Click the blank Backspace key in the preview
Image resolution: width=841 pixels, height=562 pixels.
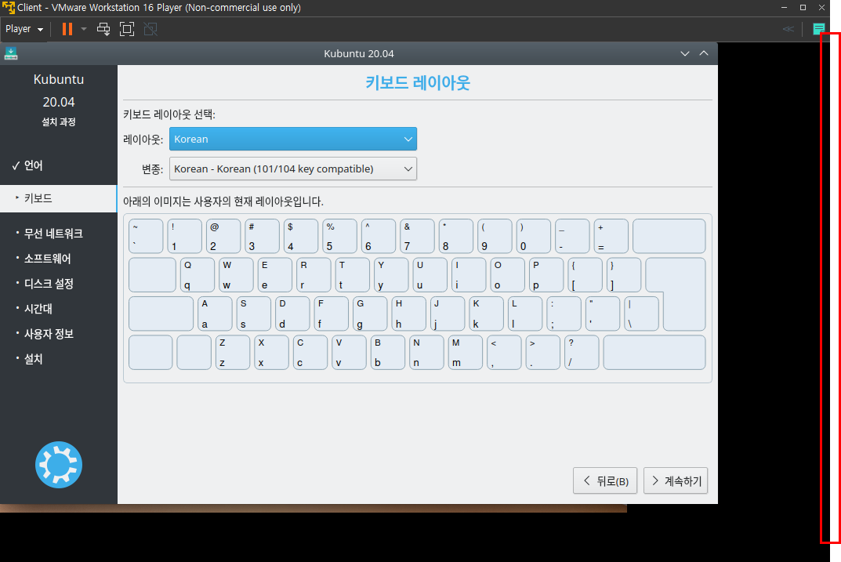click(669, 236)
